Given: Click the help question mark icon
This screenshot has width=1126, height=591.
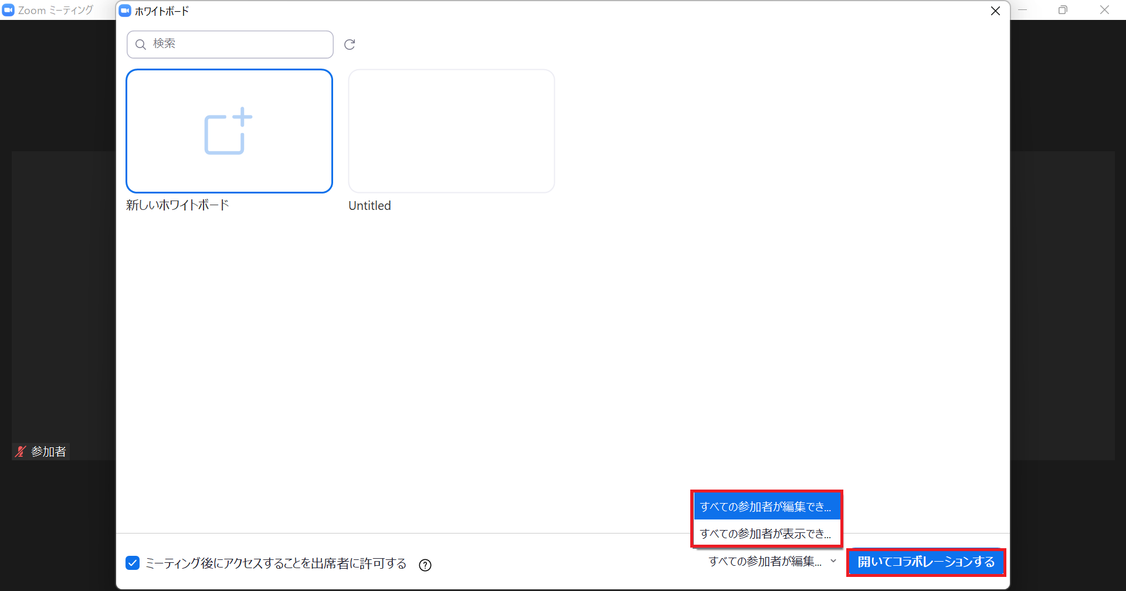Looking at the screenshot, I should coord(425,565).
